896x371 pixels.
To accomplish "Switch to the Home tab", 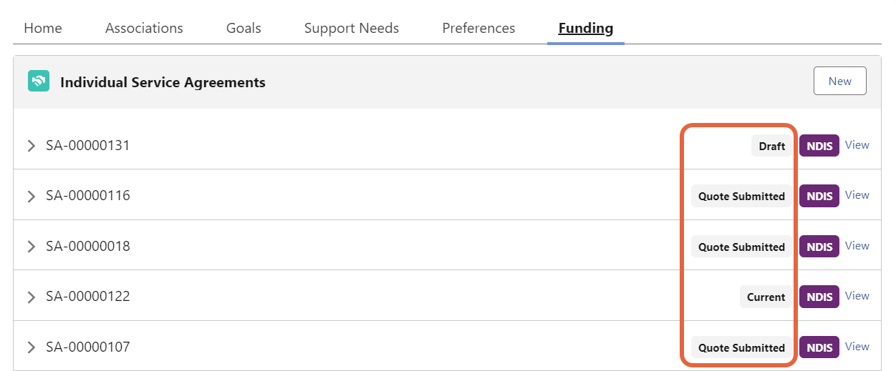I will 43,29.
